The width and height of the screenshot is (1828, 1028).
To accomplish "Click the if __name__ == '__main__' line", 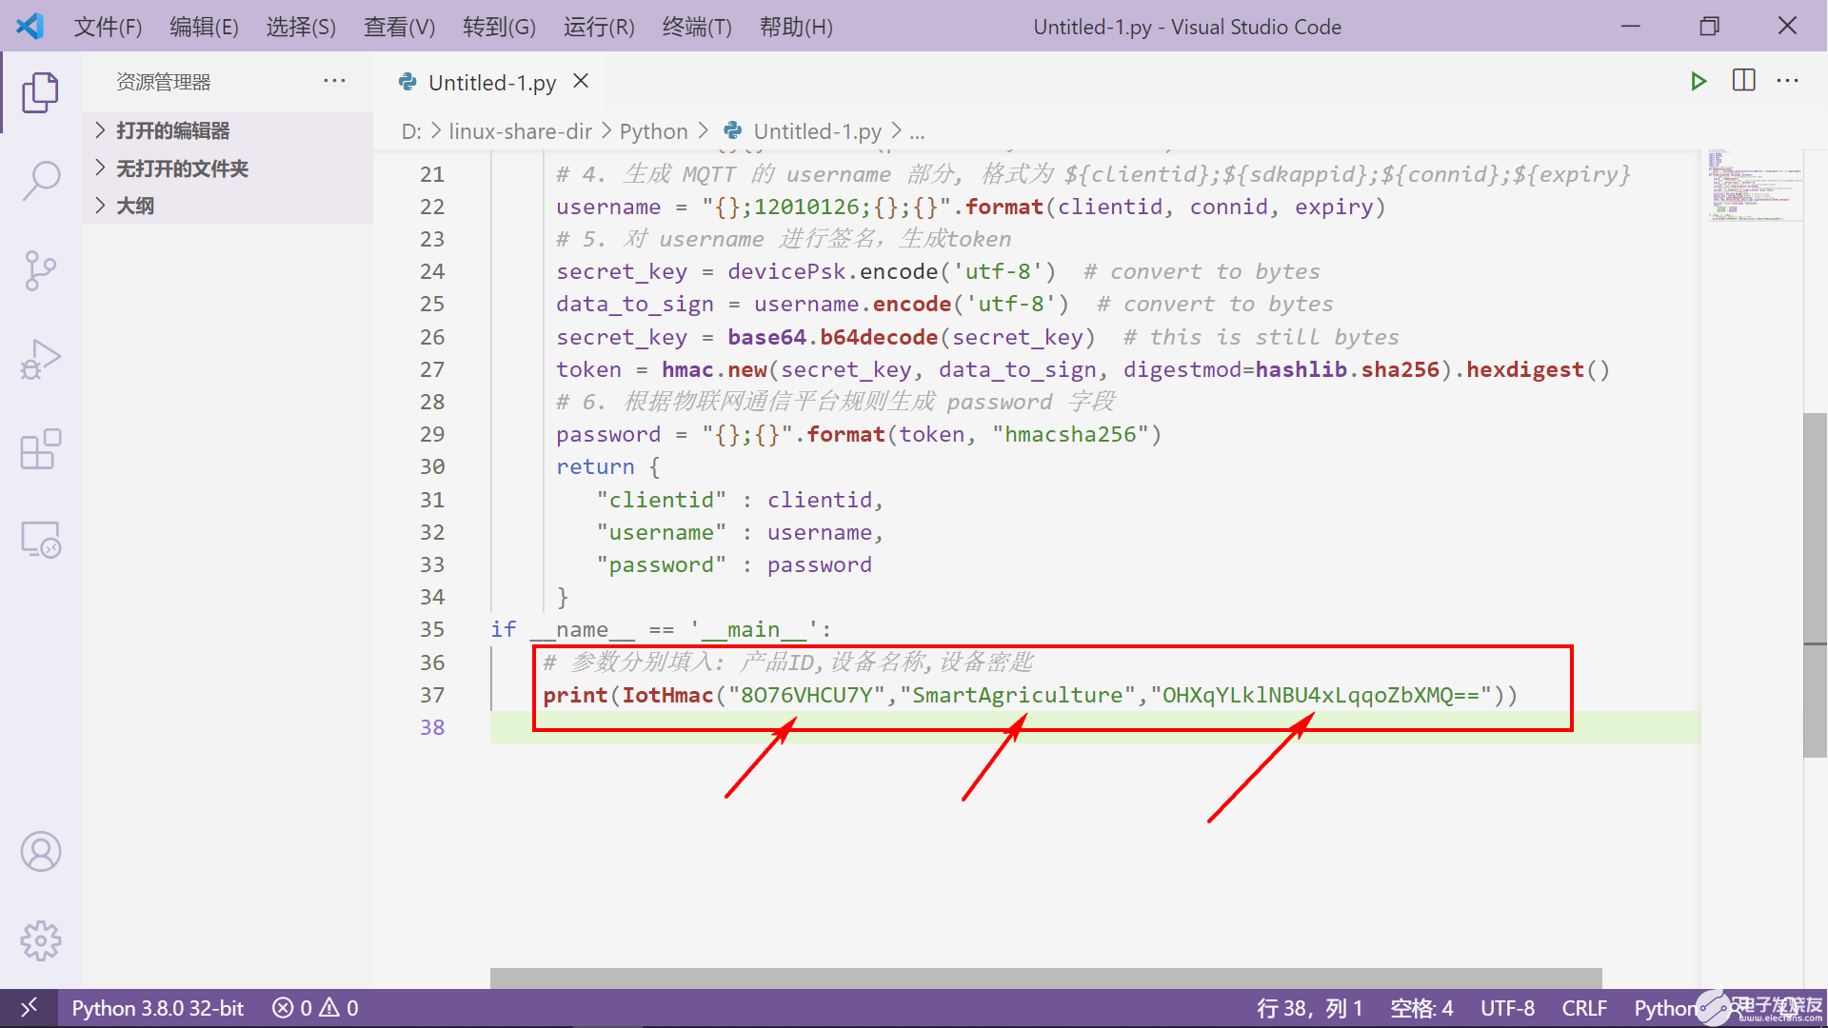I will point(661,629).
